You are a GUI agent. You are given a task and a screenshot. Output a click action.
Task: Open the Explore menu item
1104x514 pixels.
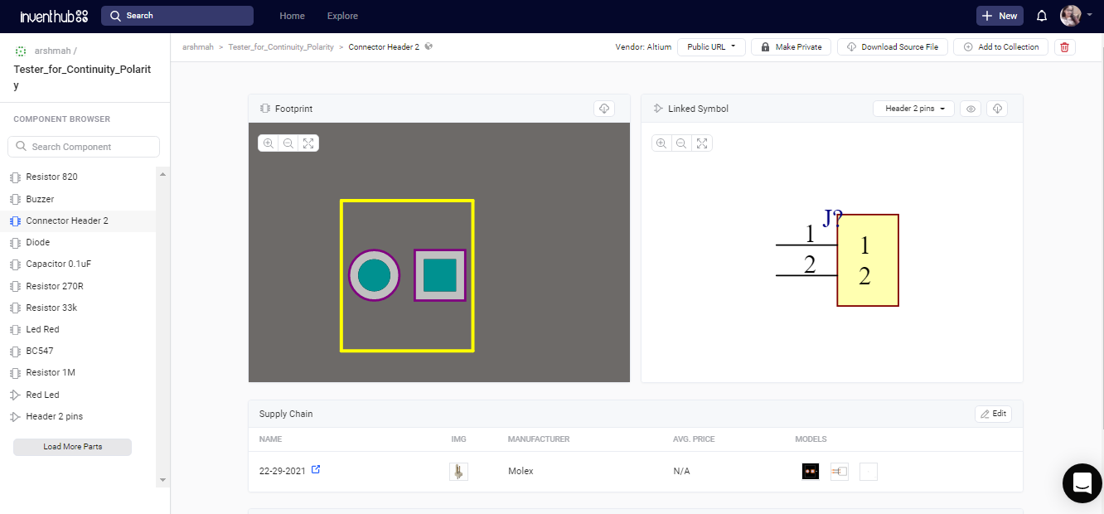(x=342, y=16)
